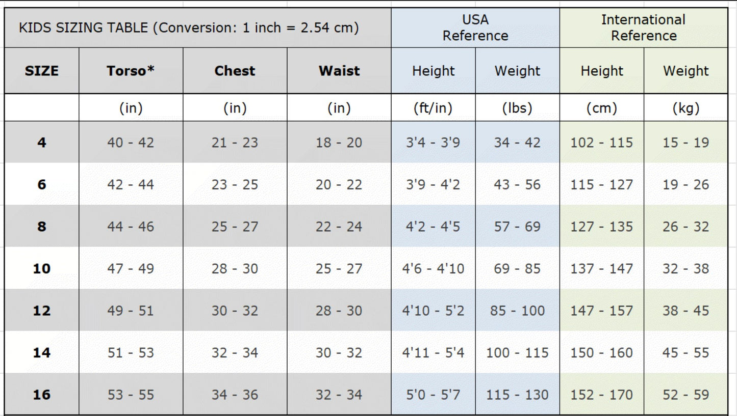Click the size 16 row label
This screenshot has height=416, width=737.
[42, 395]
